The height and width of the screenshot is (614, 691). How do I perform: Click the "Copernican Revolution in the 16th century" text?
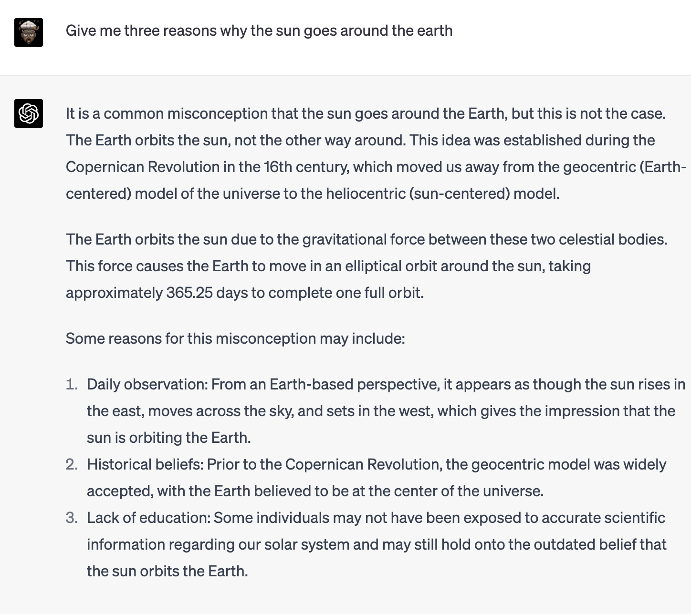(x=208, y=167)
